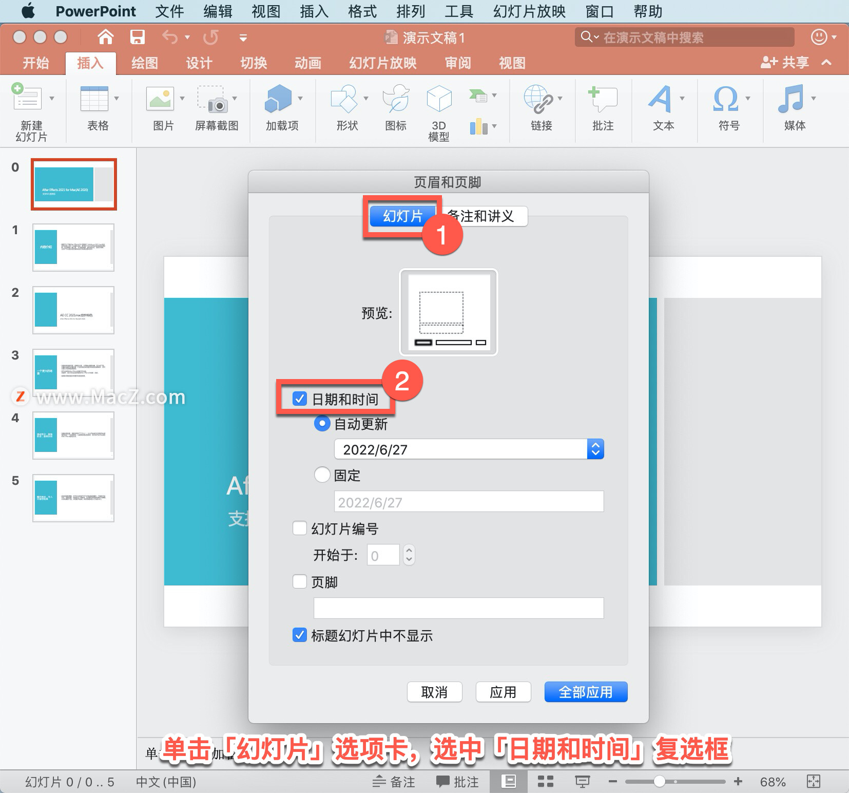The width and height of the screenshot is (849, 793).
Task: Open the 文本 text tools icon
Action: click(660, 99)
